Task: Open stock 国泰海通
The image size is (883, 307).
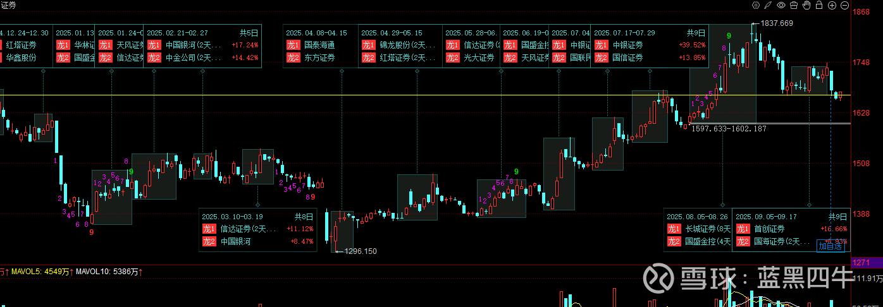Action: tap(319, 45)
